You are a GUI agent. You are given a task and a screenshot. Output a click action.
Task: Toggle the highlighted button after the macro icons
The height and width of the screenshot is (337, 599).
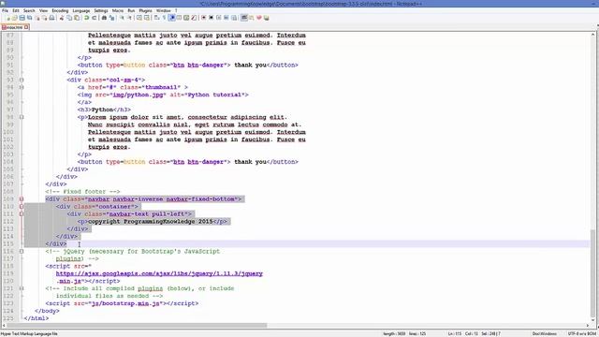pyautogui.click(x=243, y=18)
